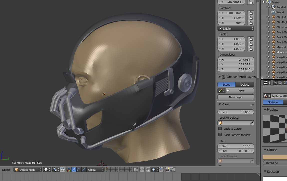Click the World globe icon in outliner
The image size is (287, 181).
(x=273, y=12)
